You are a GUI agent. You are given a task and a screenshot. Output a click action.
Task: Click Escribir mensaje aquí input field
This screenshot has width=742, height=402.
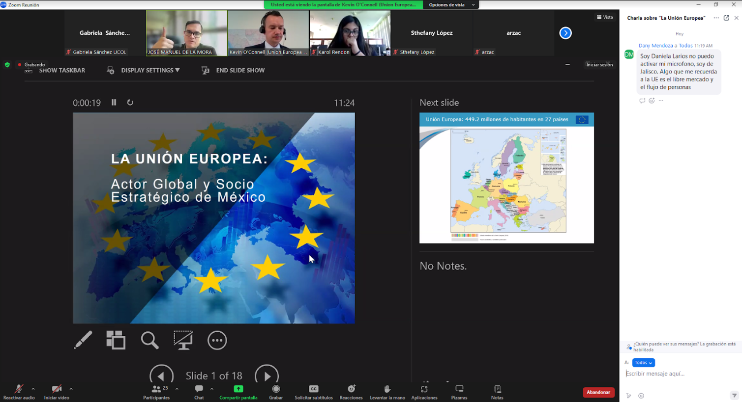coord(681,374)
